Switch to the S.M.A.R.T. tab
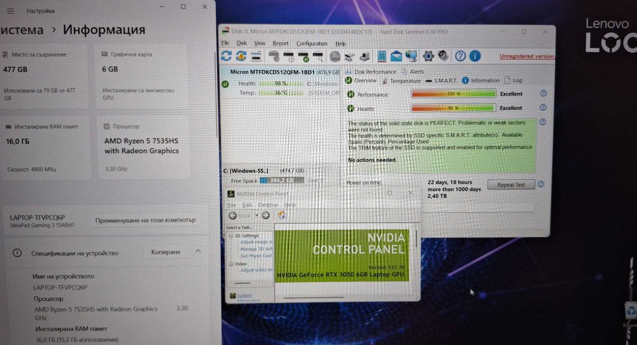 (441, 81)
